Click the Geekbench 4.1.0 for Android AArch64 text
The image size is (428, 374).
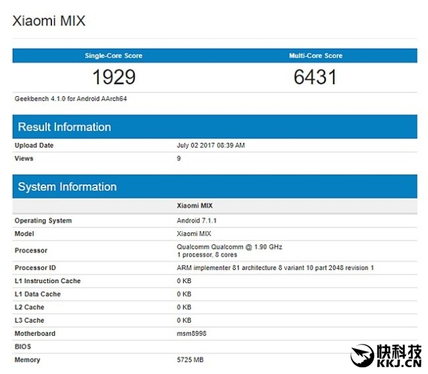point(71,99)
